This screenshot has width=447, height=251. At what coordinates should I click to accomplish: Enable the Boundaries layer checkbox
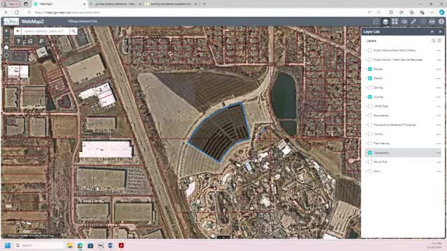370,116
